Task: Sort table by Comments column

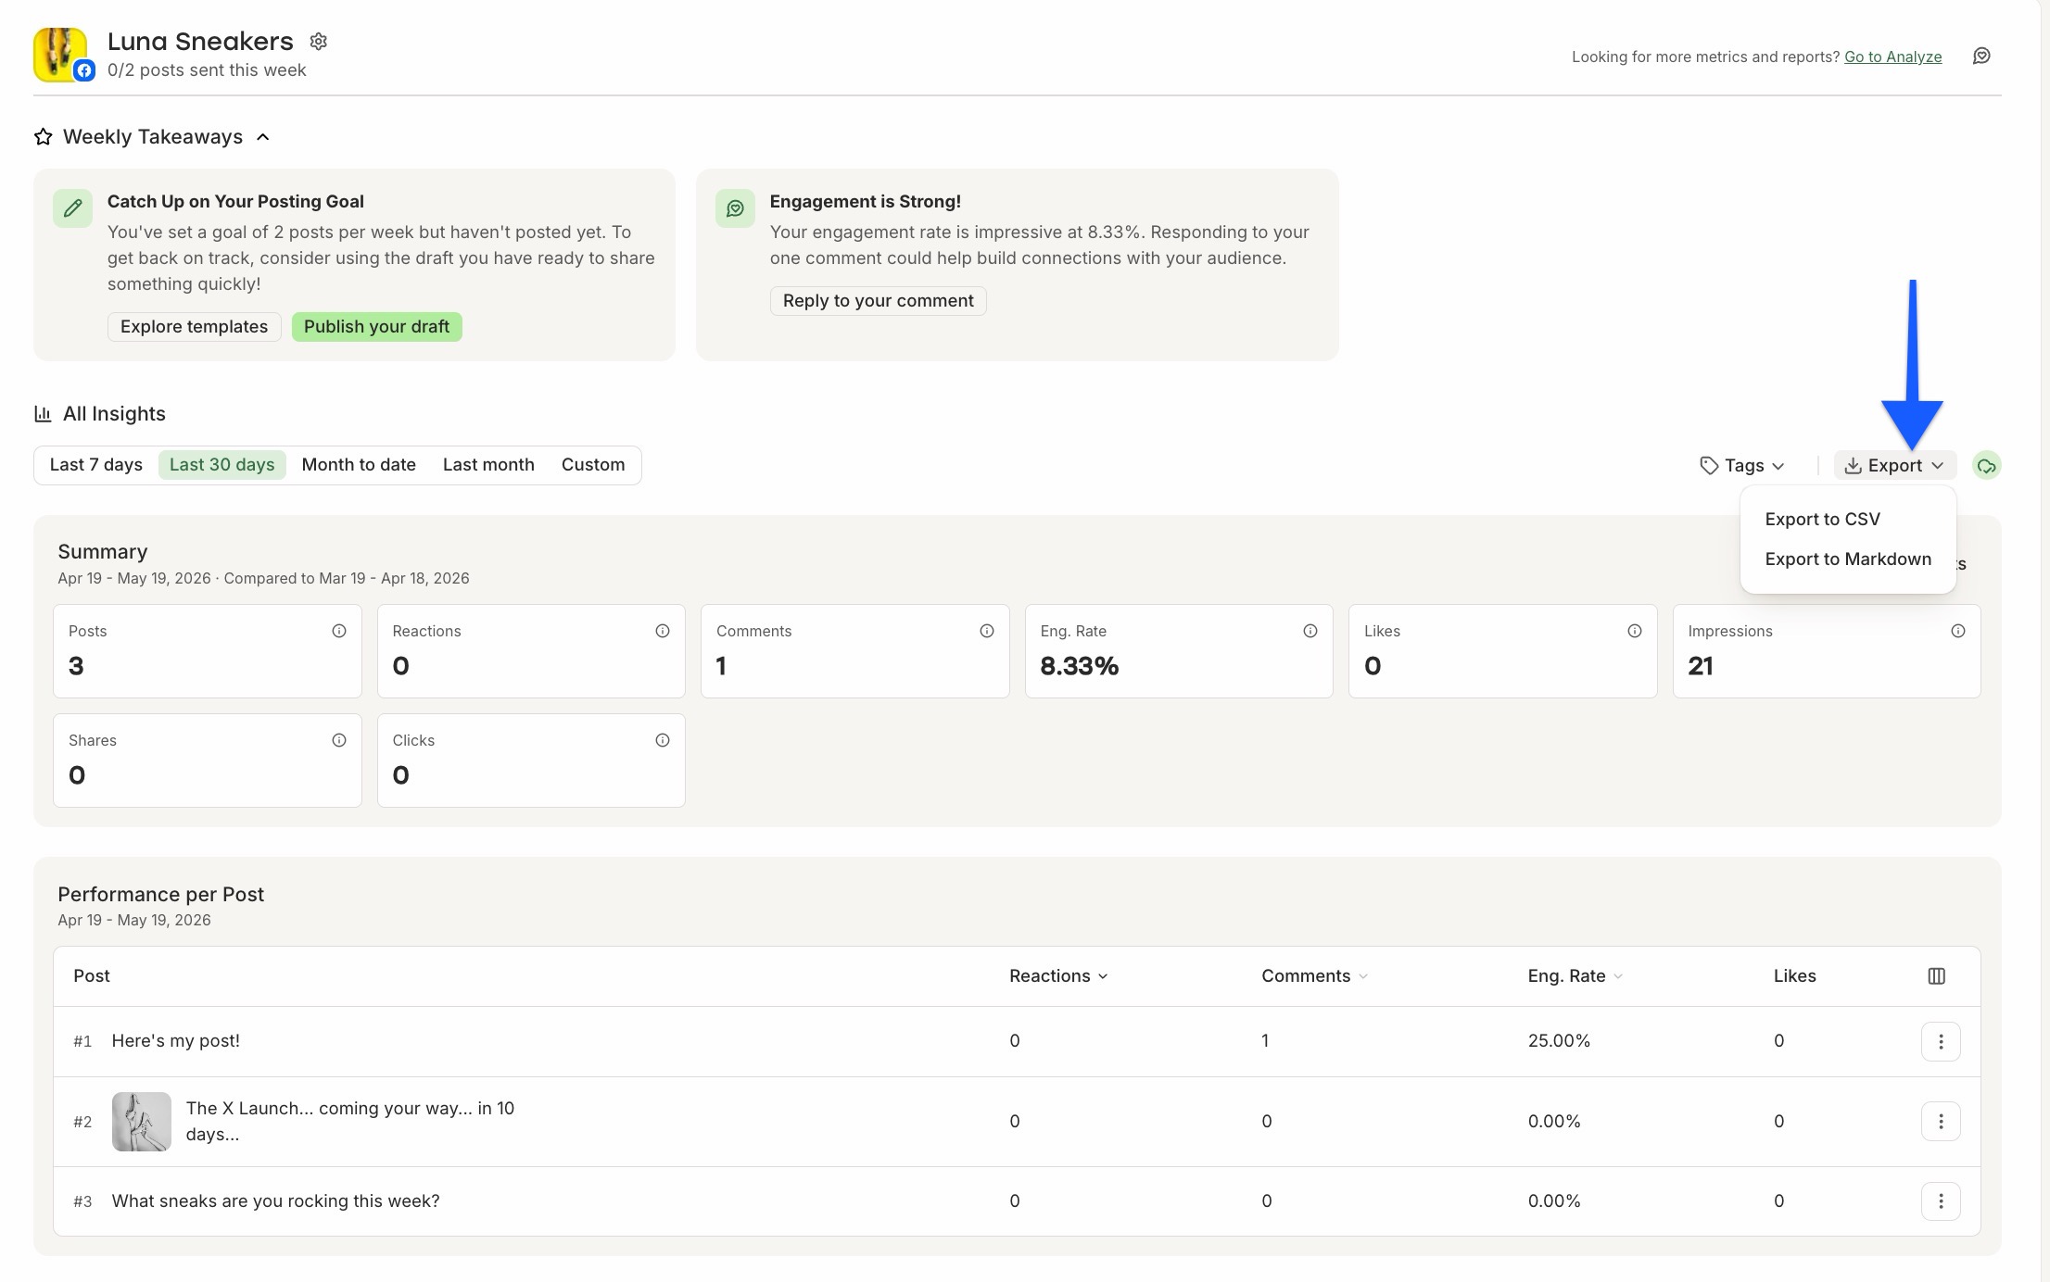Action: [1314, 976]
